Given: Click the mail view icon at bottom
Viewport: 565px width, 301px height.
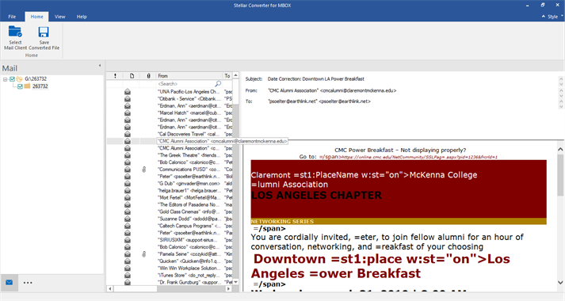Looking at the screenshot, I should (x=10, y=282).
